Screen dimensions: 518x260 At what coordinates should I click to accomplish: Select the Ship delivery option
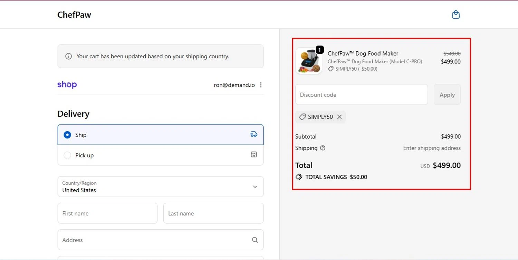(161, 134)
